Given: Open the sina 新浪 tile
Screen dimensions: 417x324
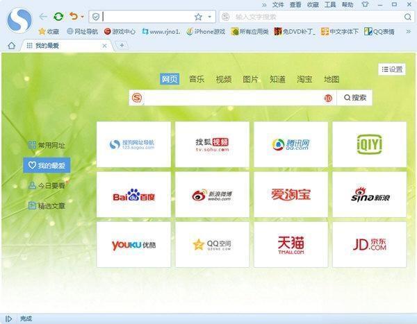Looking at the screenshot, I should (x=370, y=195).
